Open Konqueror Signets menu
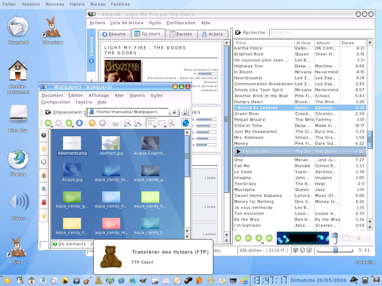Viewport: 382px width, 286px height. (137, 96)
